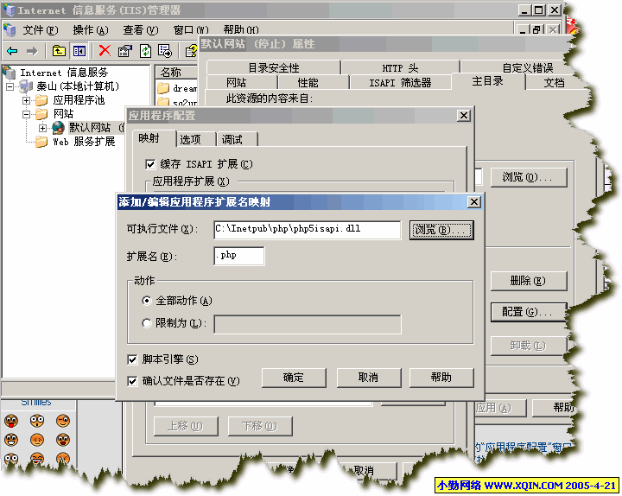Click the red X Delete toolbar icon

click(x=105, y=51)
